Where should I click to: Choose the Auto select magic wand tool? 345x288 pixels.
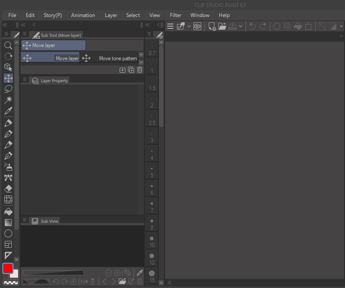coord(8,100)
